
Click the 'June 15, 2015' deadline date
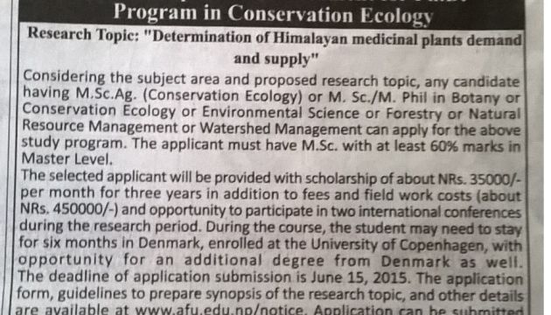[x=359, y=278]
